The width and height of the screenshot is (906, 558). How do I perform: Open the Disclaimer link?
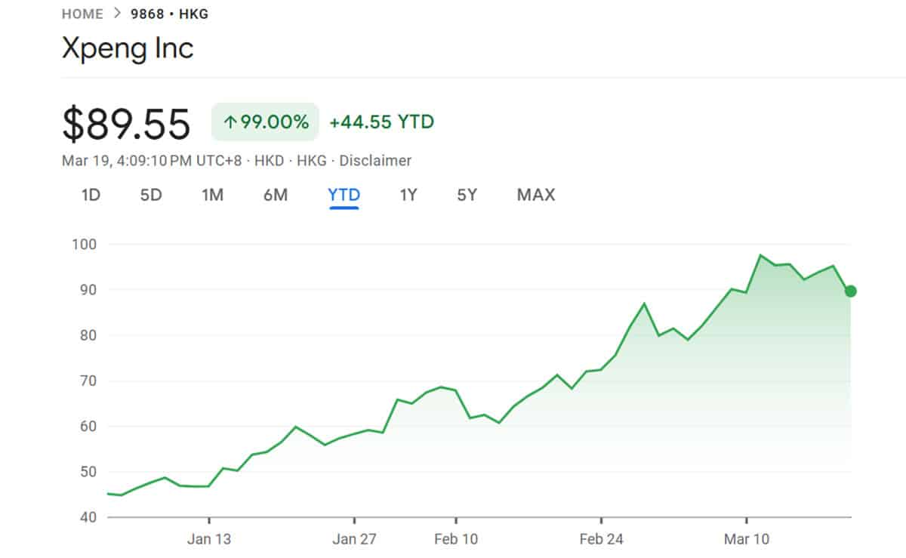[x=376, y=160]
